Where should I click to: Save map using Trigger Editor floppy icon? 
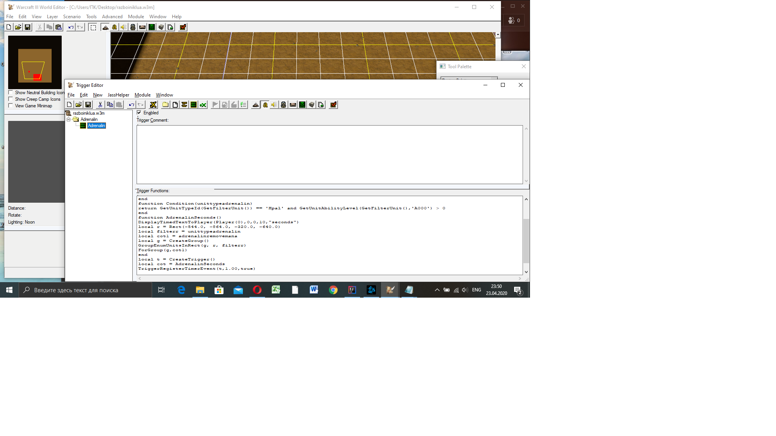click(88, 105)
